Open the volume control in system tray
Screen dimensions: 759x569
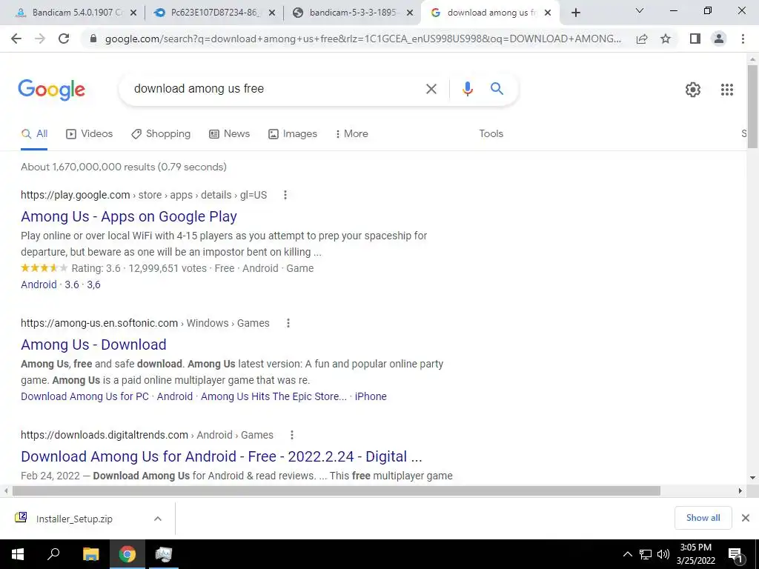(663, 554)
